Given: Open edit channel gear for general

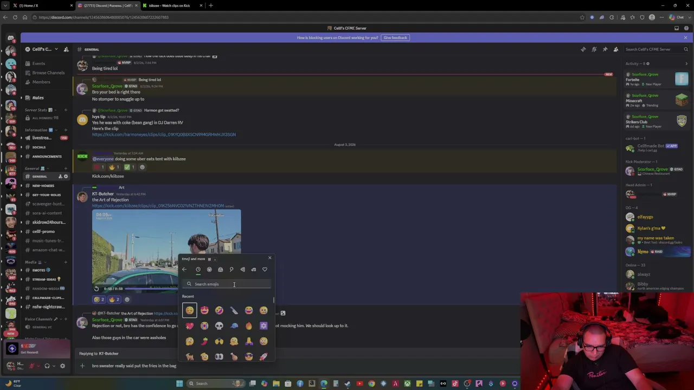Looking at the screenshot, I should [x=66, y=177].
